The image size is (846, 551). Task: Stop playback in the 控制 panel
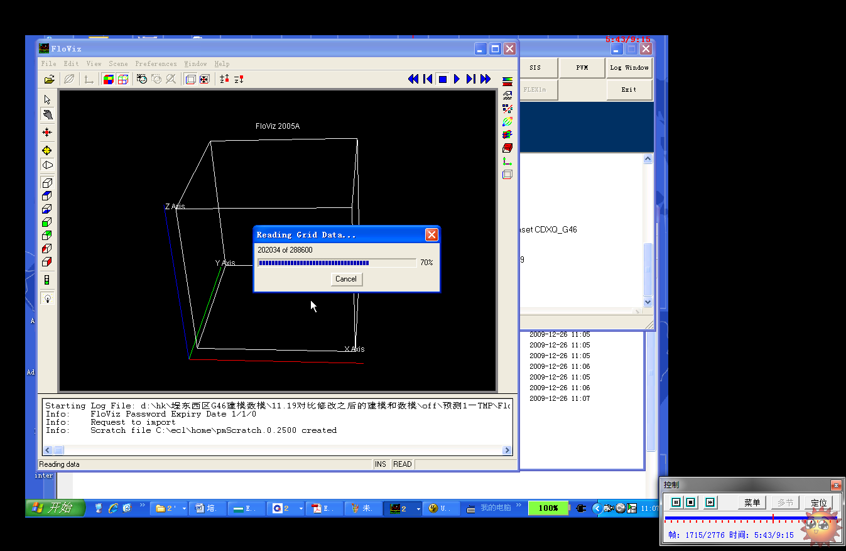(x=691, y=503)
